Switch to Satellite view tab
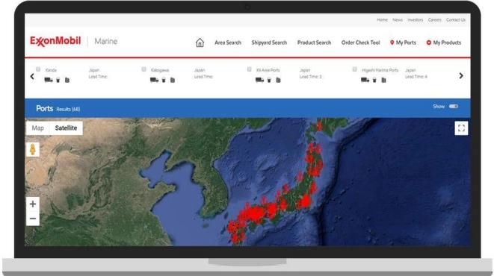The width and height of the screenshot is (494, 276). click(66, 128)
